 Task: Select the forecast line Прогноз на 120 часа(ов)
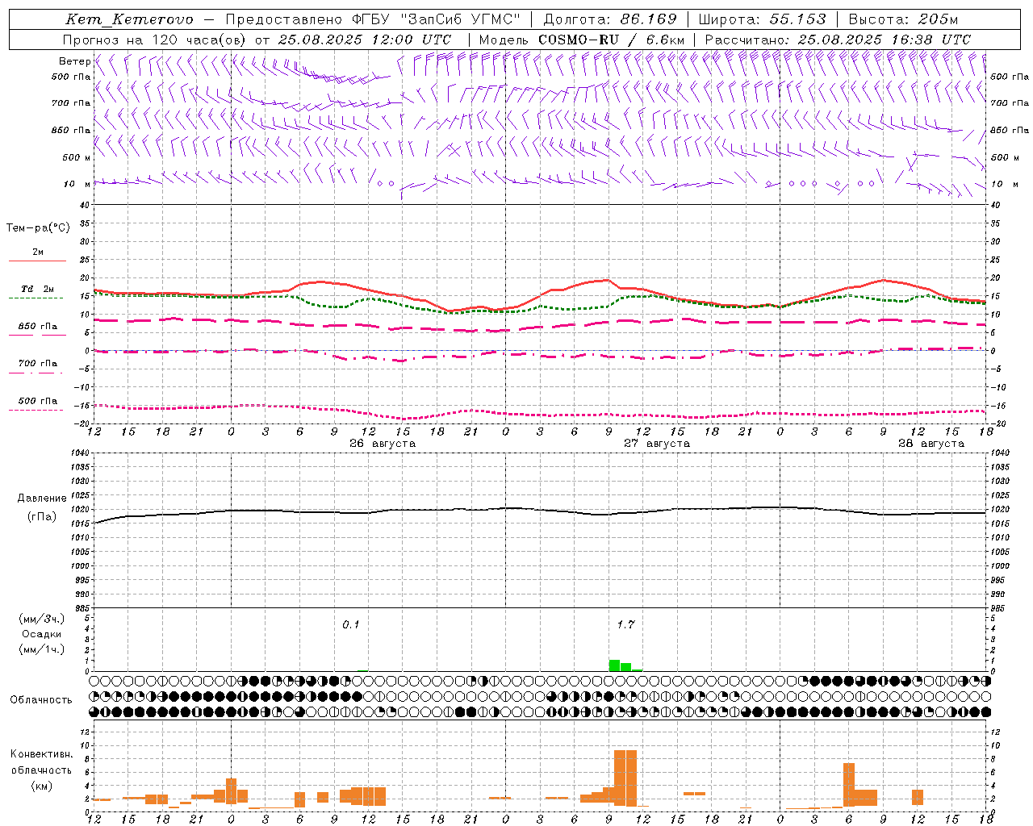[156, 40]
